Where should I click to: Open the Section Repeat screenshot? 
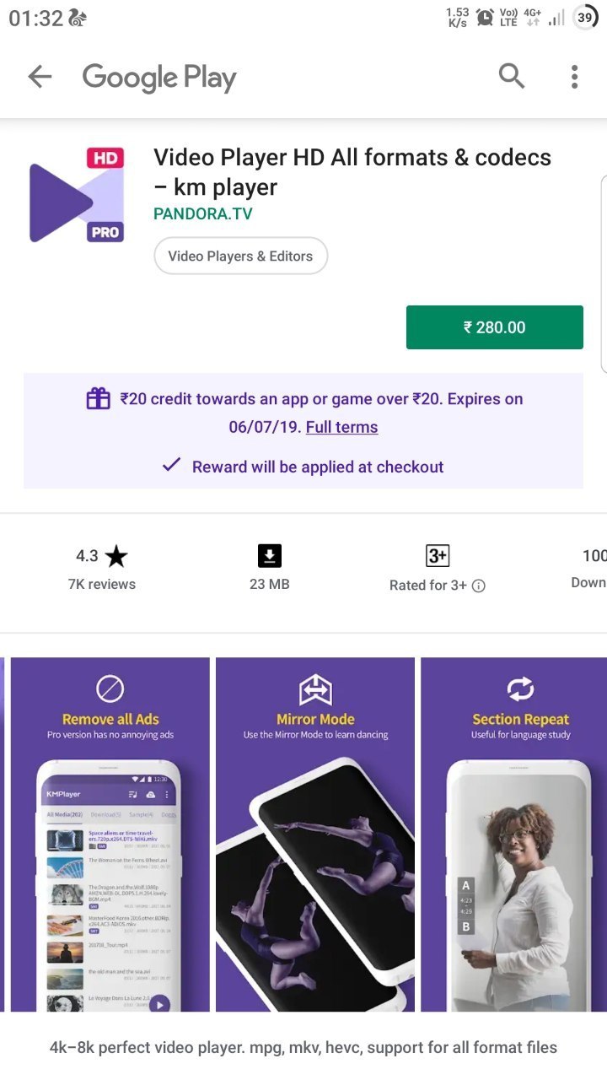pyautogui.click(x=514, y=834)
